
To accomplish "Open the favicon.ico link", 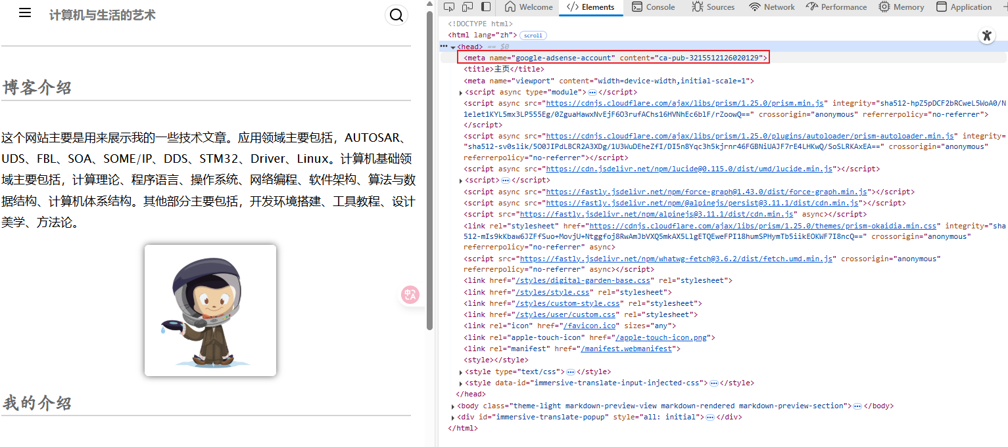I will 589,325.
